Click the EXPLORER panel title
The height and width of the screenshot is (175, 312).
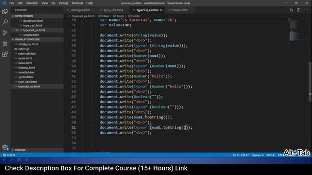(21, 10)
